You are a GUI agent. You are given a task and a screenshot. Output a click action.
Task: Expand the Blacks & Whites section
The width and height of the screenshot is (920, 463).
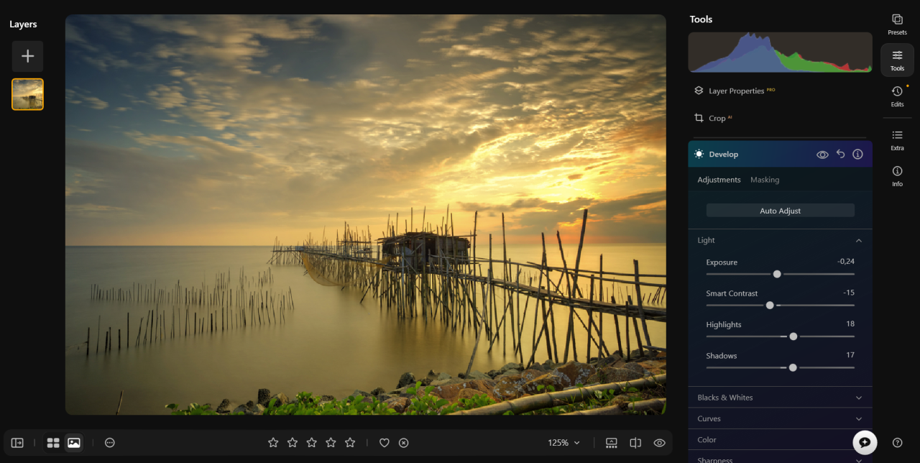780,398
